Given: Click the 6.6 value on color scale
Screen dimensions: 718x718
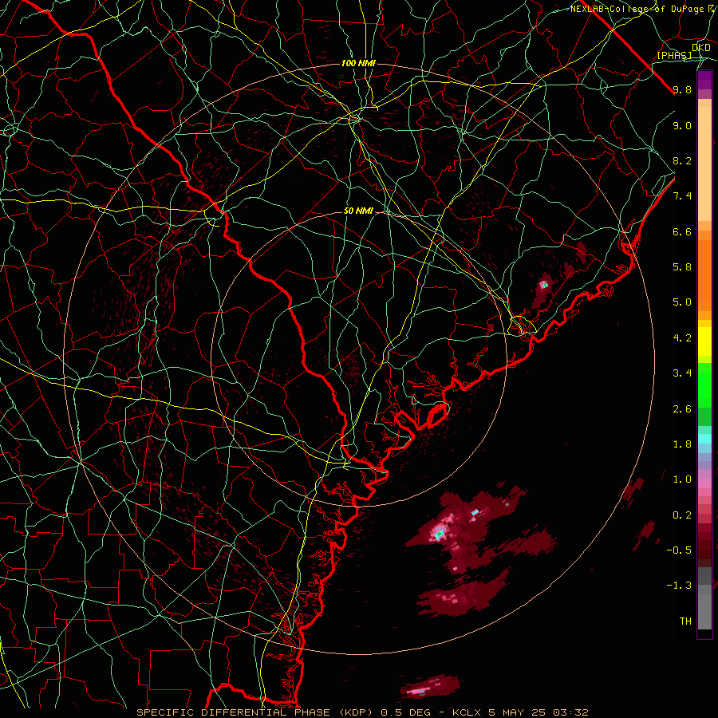Looking at the screenshot, I should click(682, 231).
